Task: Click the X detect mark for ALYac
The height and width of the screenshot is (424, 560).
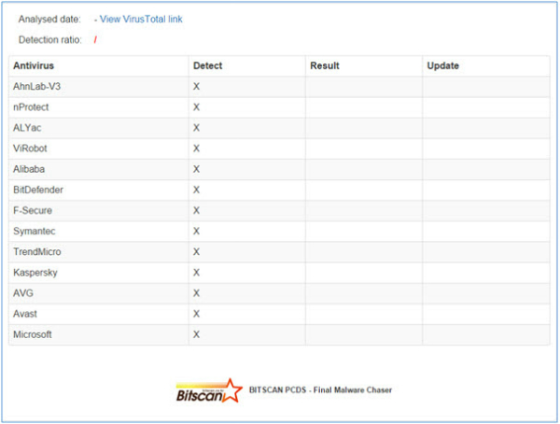Action: coord(196,128)
